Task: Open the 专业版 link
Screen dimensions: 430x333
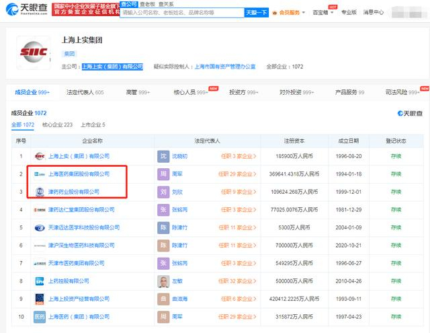Action: [x=349, y=12]
